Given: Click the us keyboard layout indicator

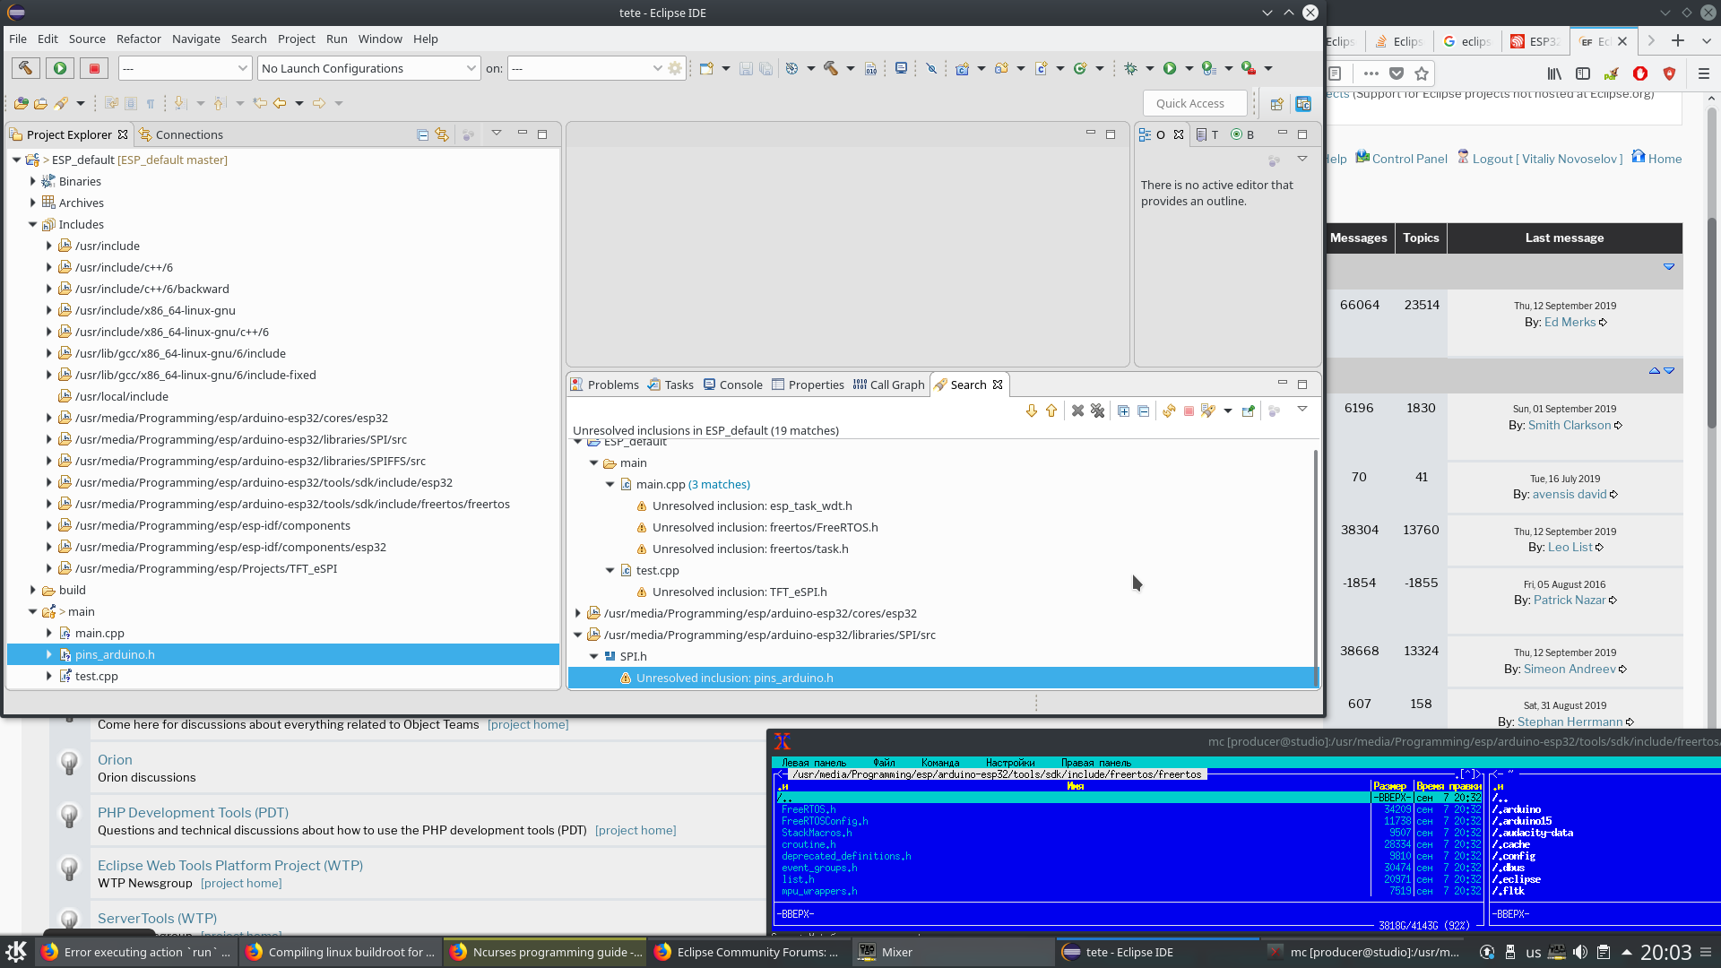Looking at the screenshot, I should (1534, 953).
